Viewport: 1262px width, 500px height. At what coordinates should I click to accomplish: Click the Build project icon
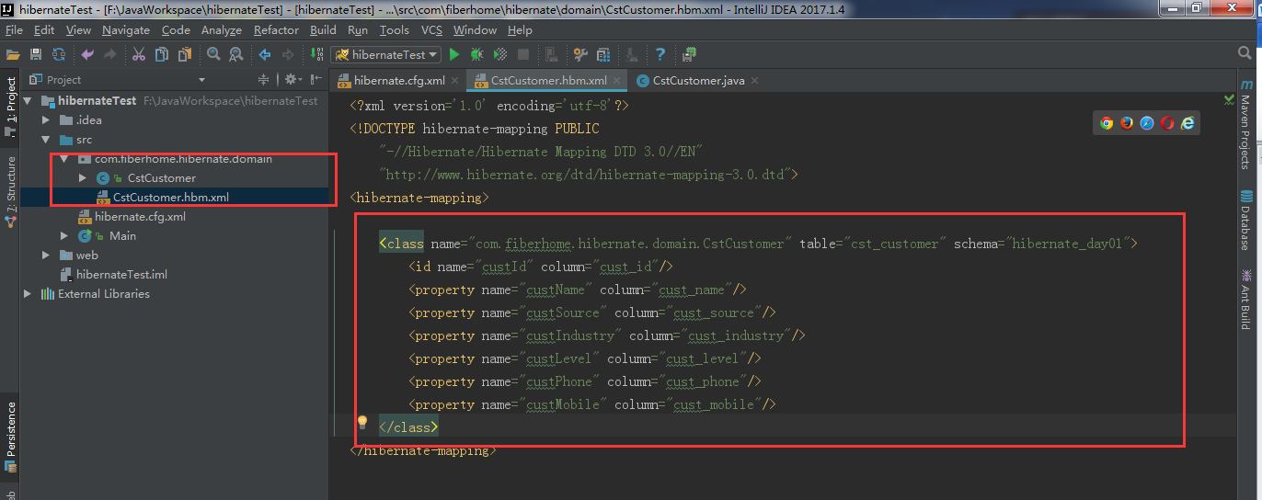(x=316, y=54)
